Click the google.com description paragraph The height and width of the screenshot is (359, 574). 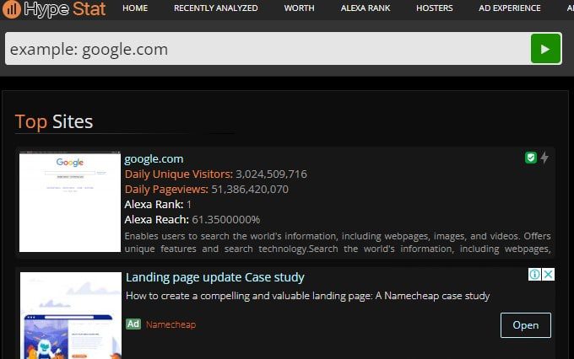[338, 243]
